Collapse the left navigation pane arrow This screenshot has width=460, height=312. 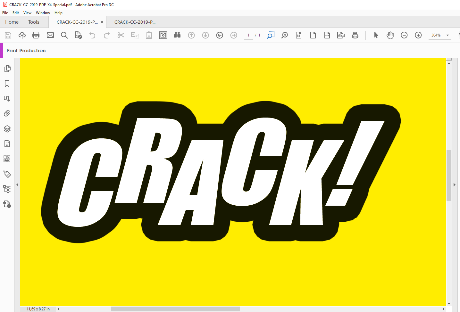click(17, 185)
